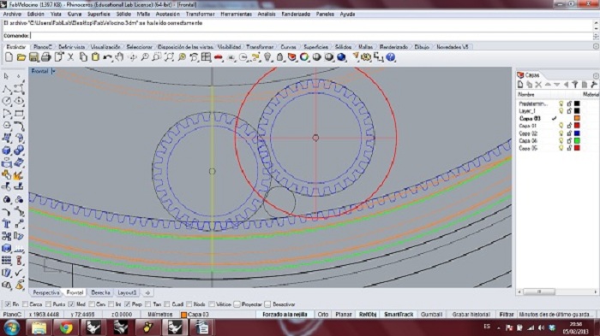The width and height of the screenshot is (600, 336).
Task: Click the SmartTrack status bar button
Action: (399, 315)
